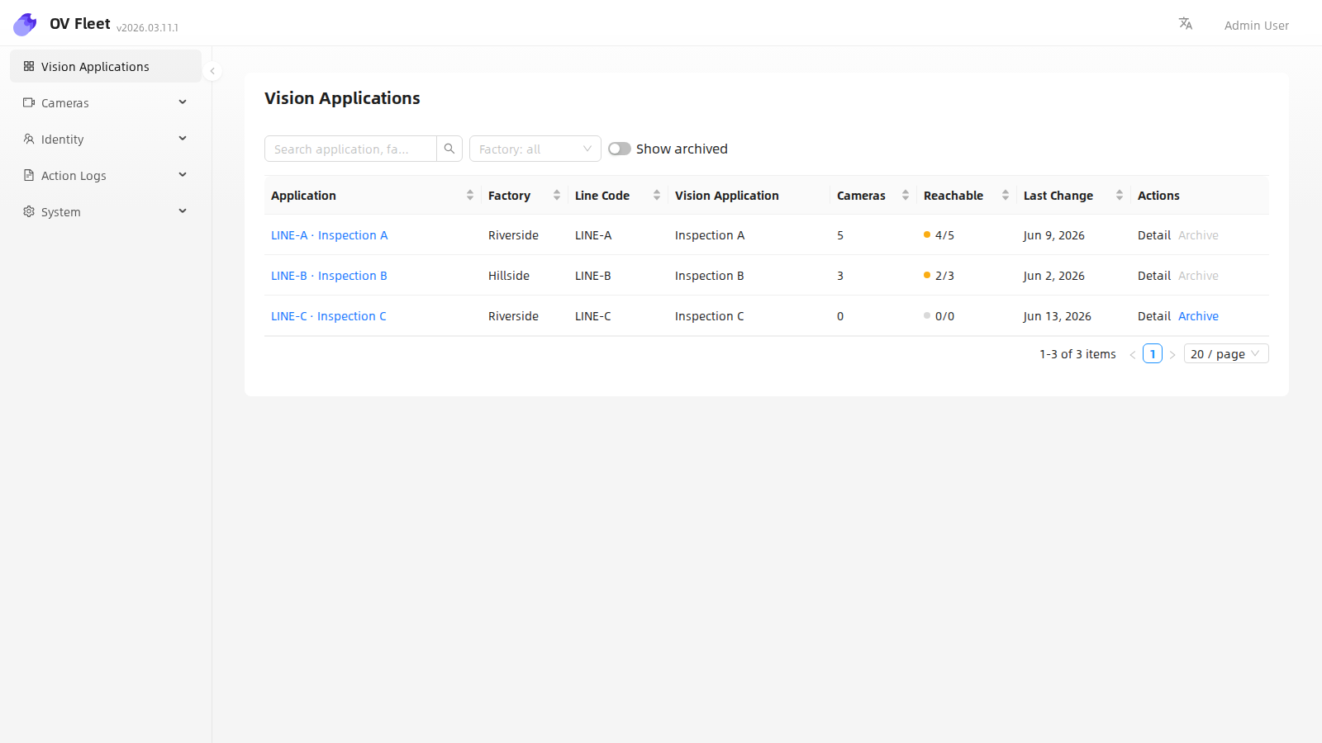Click the Cameras sidebar icon
The height and width of the screenshot is (743, 1322).
[x=29, y=102]
